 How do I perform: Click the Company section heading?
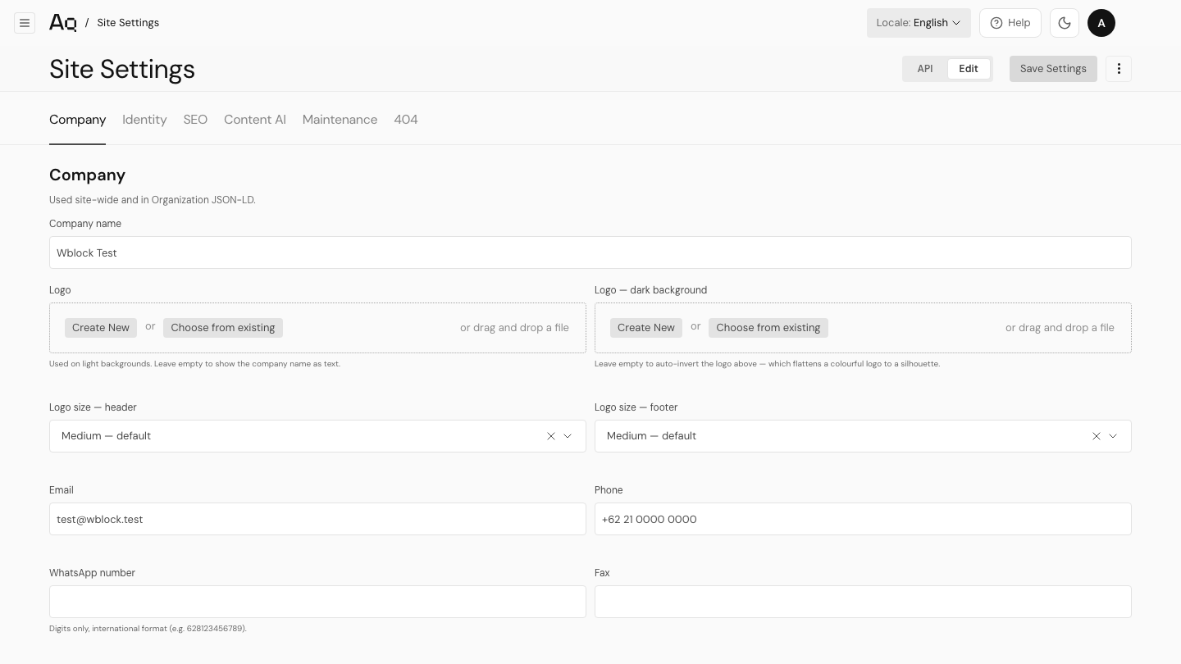click(87, 175)
